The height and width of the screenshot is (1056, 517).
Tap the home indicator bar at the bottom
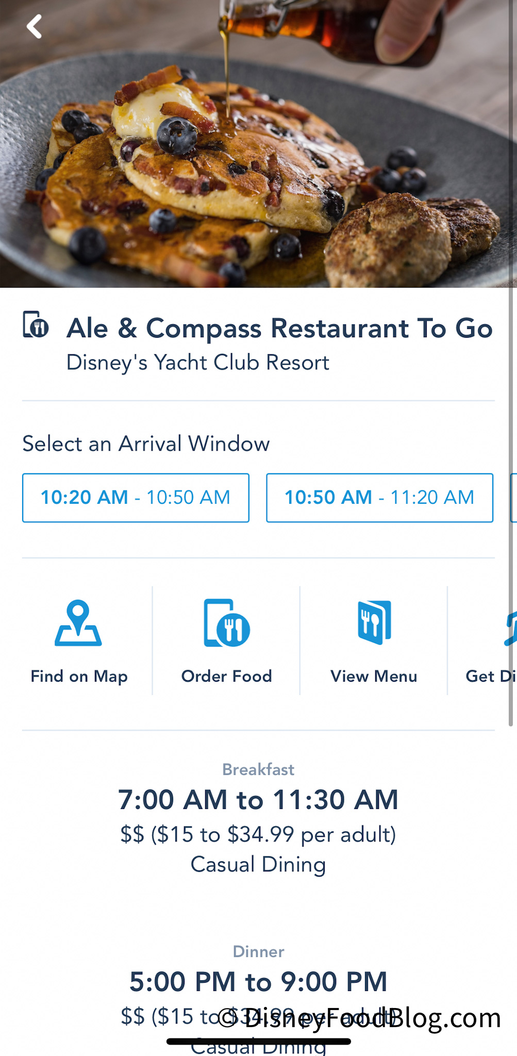click(x=258, y=1042)
